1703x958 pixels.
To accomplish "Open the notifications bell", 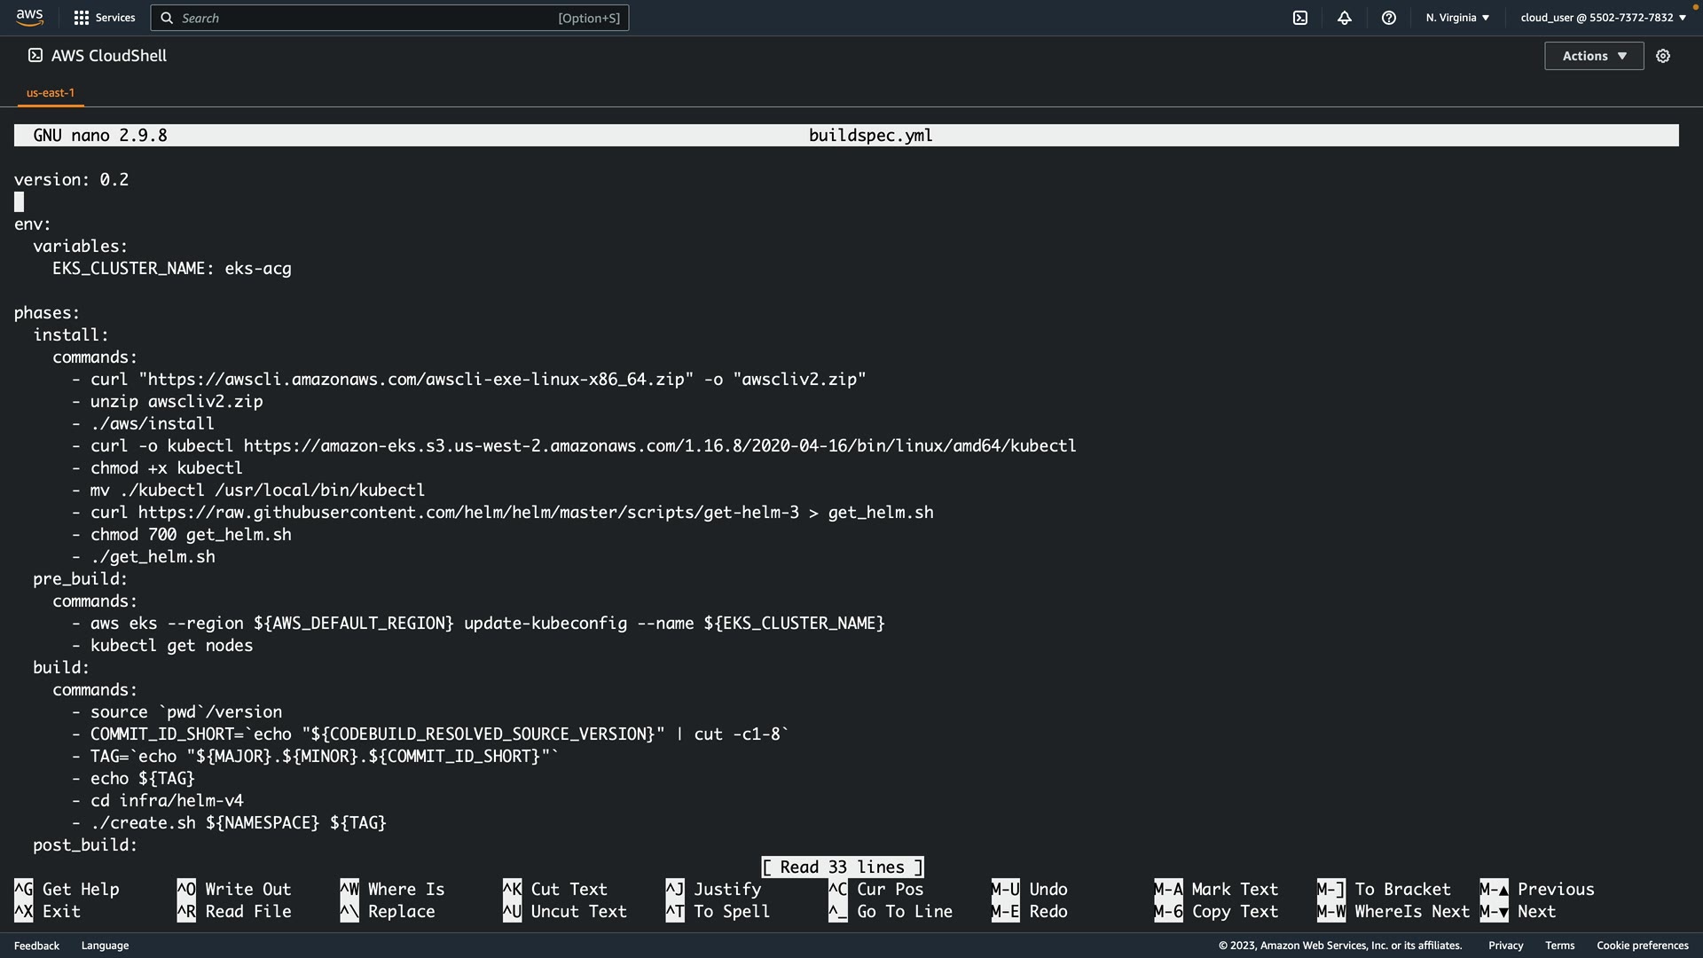I will pyautogui.click(x=1344, y=18).
